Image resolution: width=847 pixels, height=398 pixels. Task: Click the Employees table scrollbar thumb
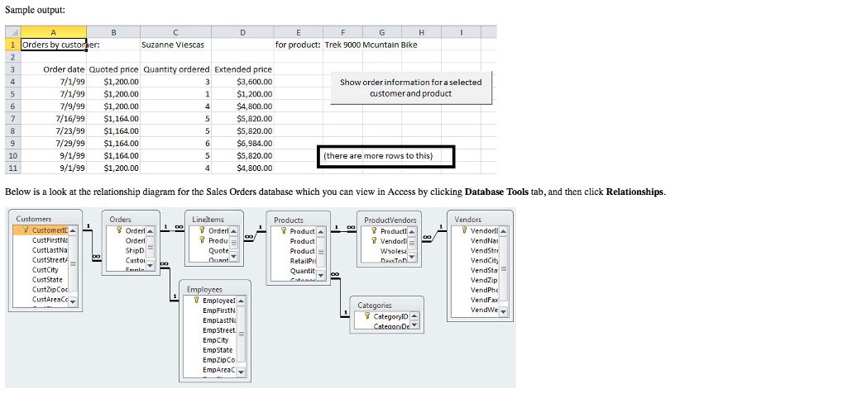(241, 334)
